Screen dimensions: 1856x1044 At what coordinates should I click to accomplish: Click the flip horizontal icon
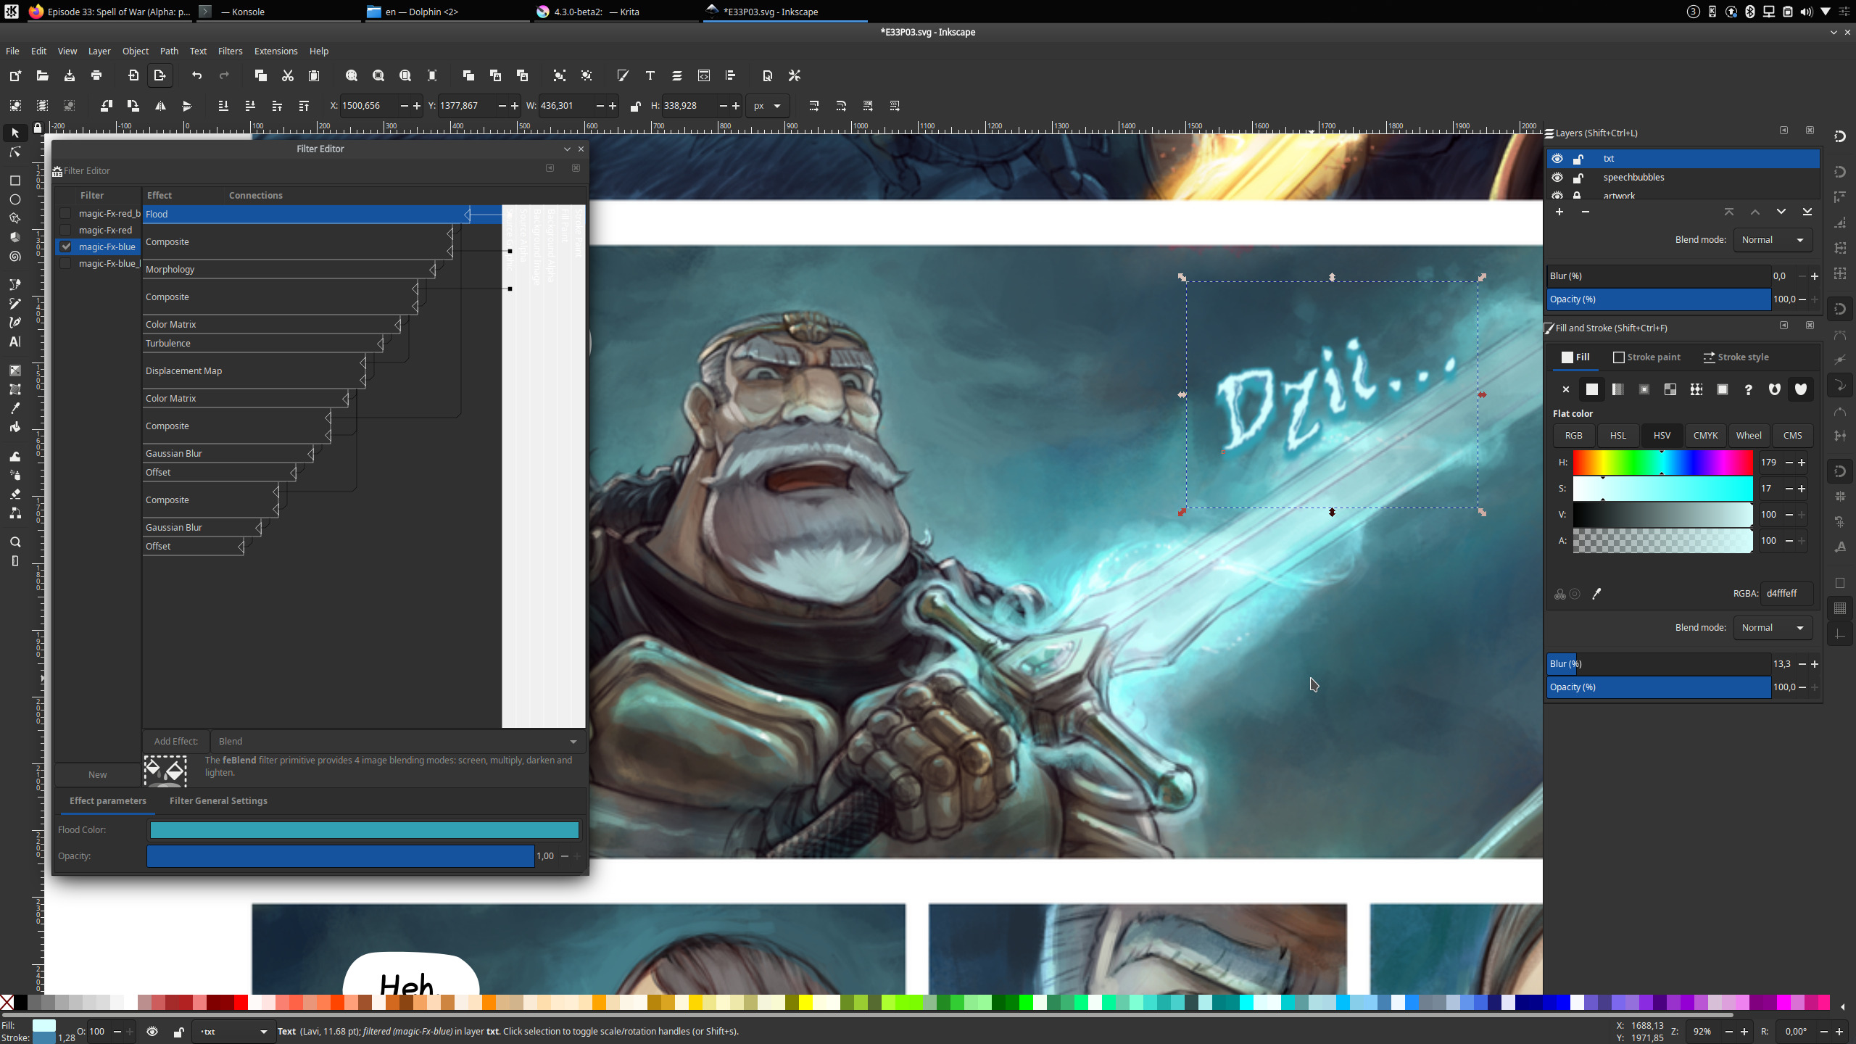click(160, 106)
